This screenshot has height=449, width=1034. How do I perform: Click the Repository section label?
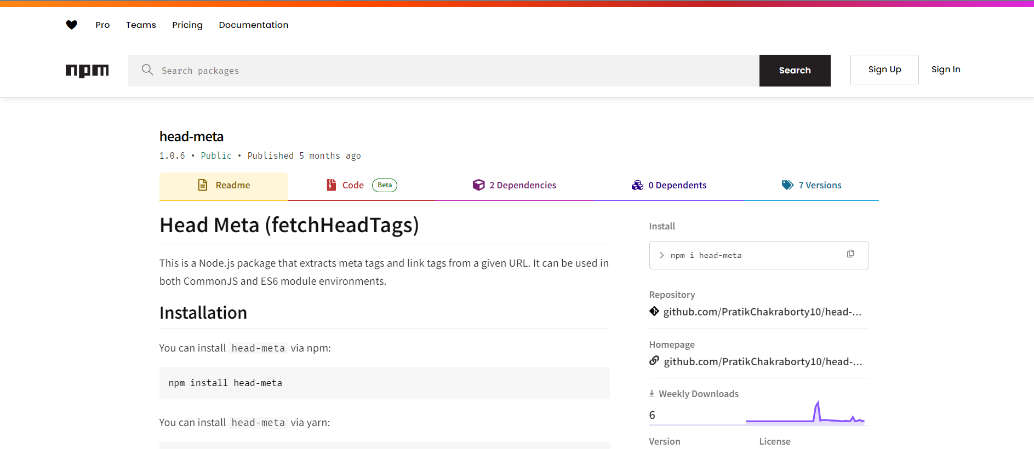point(672,295)
